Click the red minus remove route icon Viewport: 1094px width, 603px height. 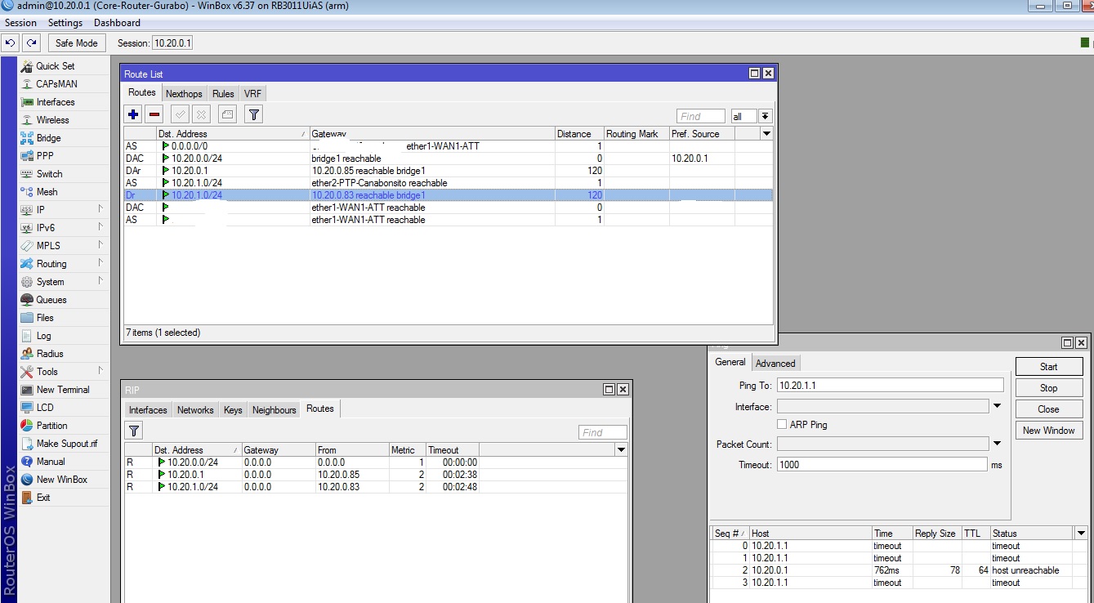tap(154, 115)
